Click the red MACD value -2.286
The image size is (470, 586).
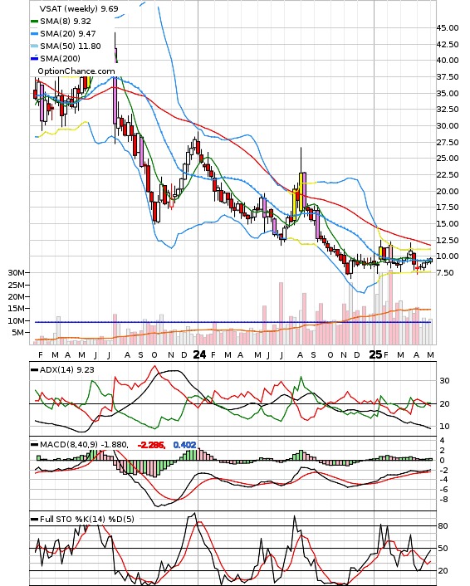151,445
